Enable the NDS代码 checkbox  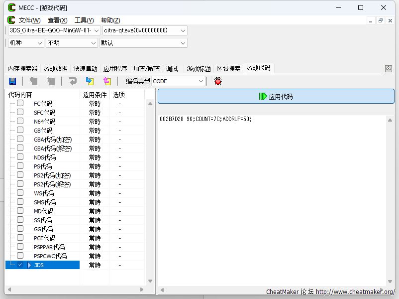click(x=20, y=157)
